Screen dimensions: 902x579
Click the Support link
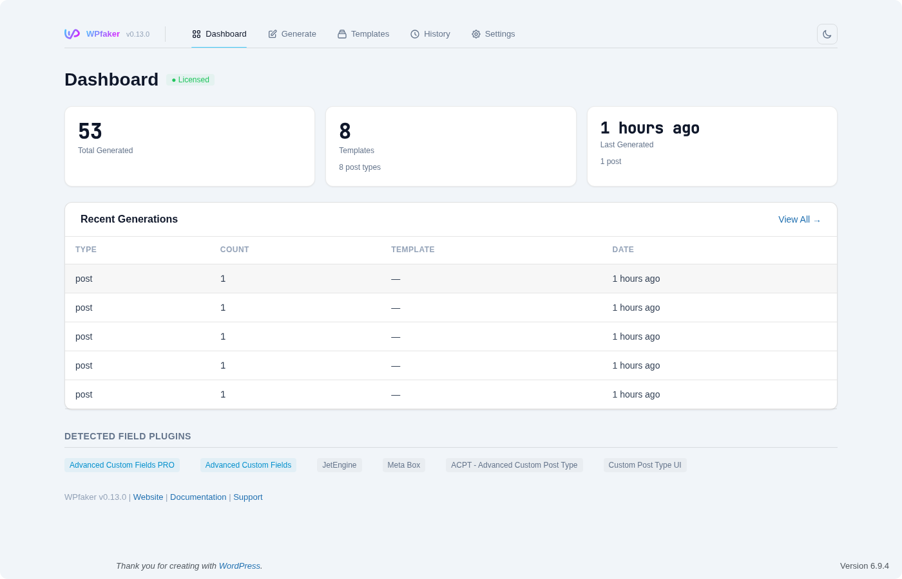pyautogui.click(x=248, y=497)
